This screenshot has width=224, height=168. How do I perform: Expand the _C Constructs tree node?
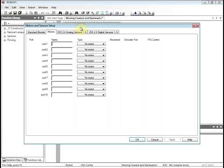[5, 28]
